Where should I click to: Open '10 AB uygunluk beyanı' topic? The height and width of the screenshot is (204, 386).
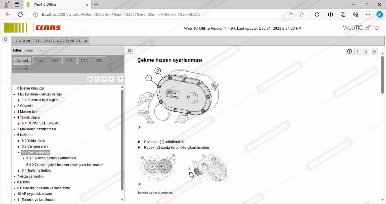[34, 194]
